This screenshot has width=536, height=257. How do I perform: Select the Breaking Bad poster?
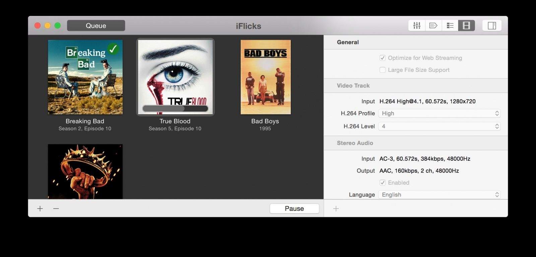tap(85, 77)
